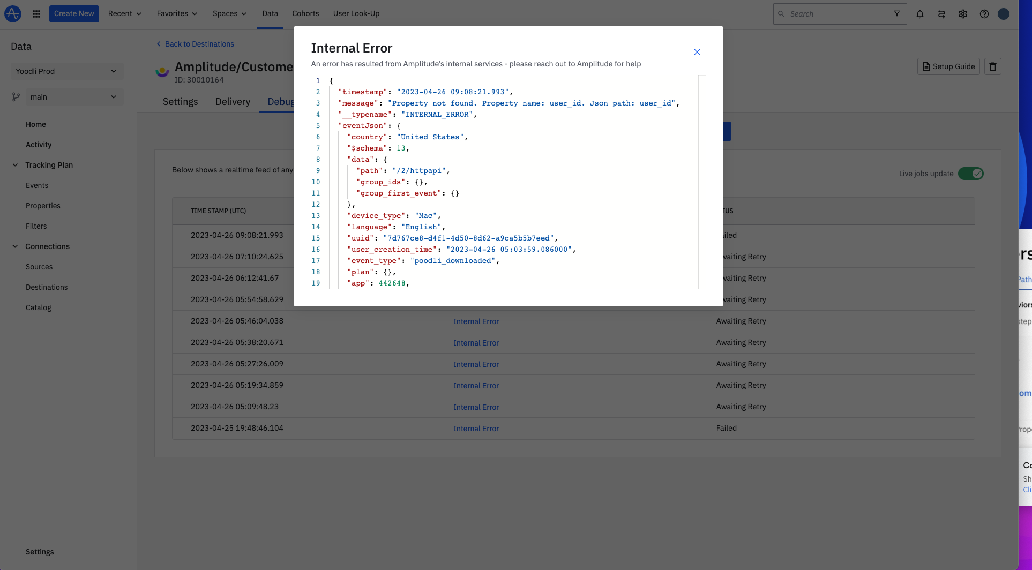
Task: Open Filters under Tracking Plan
Action: coord(36,226)
